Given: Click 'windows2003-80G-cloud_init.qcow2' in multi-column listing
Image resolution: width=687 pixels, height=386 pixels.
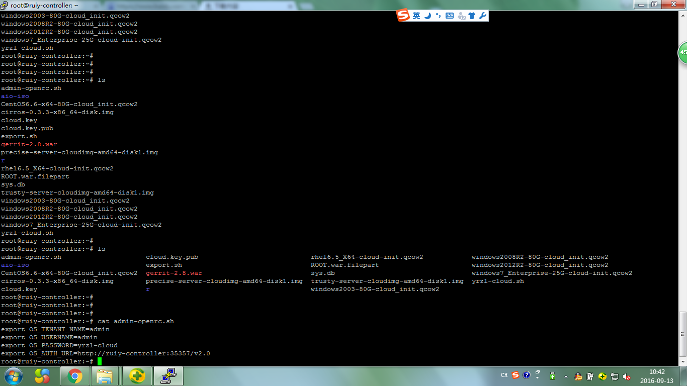Looking at the screenshot, I should pyautogui.click(x=375, y=289).
